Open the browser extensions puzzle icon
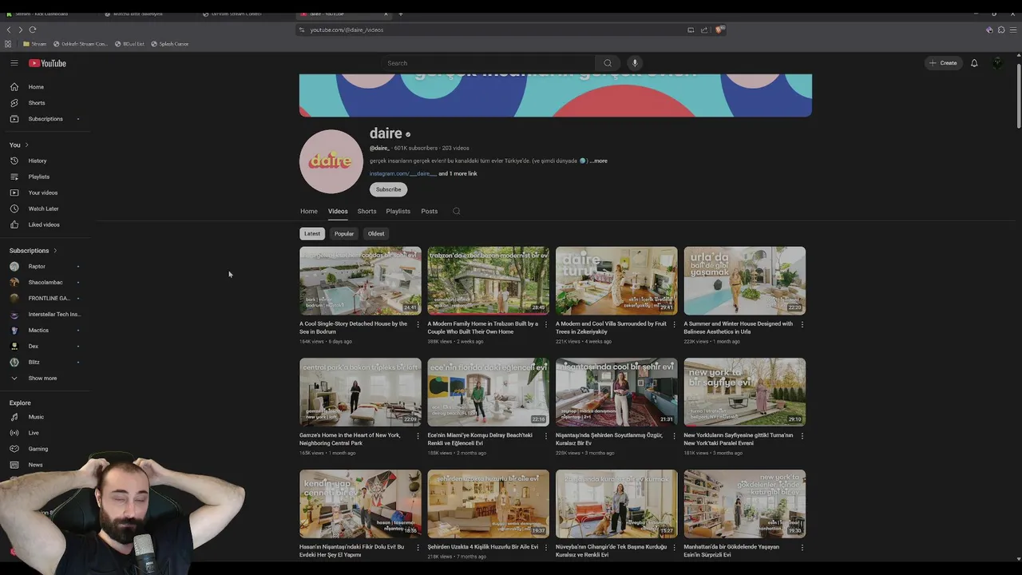Screen dimensions: 1022x575 [1001, 30]
